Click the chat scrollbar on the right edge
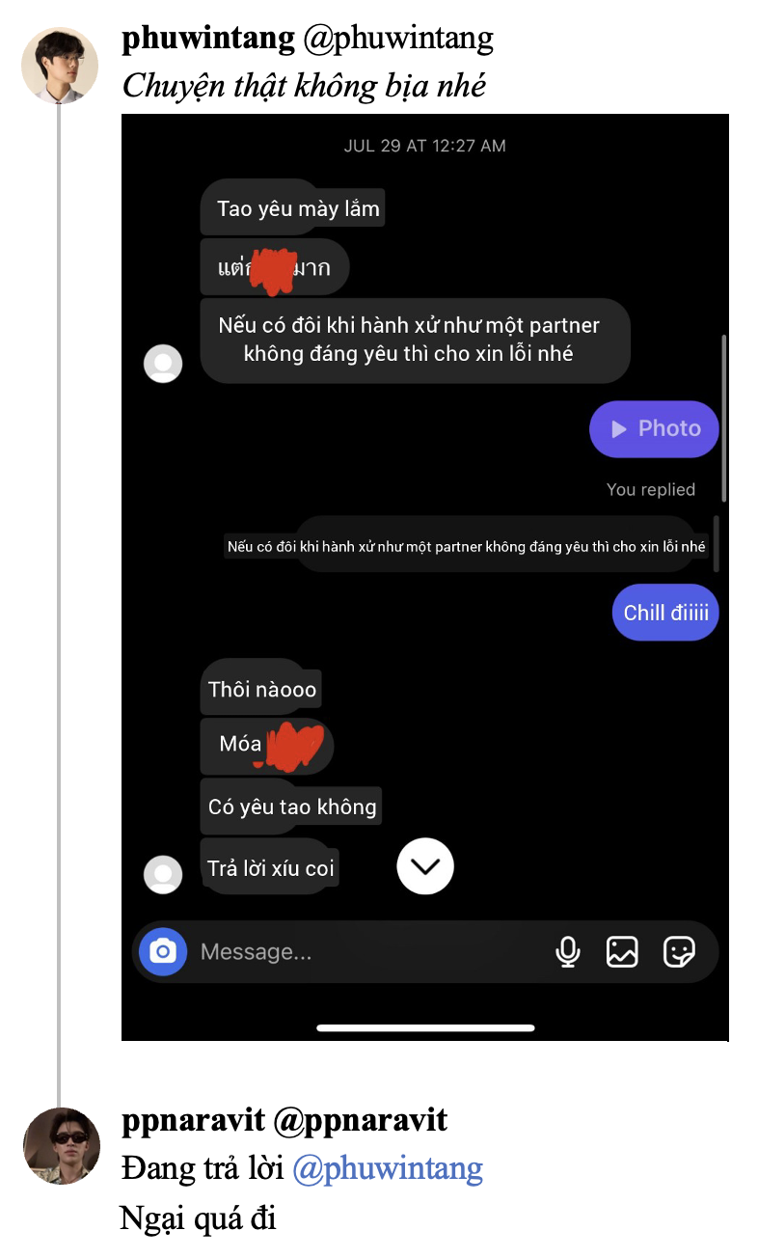Screen dimensions: 758x1258 (x=723, y=418)
